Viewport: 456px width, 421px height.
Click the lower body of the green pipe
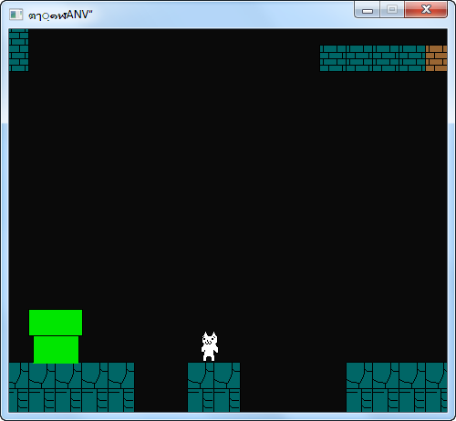(x=56, y=349)
